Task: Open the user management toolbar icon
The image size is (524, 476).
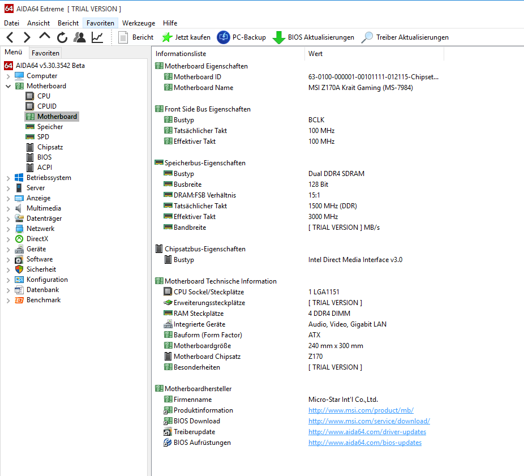Action: [x=80, y=37]
